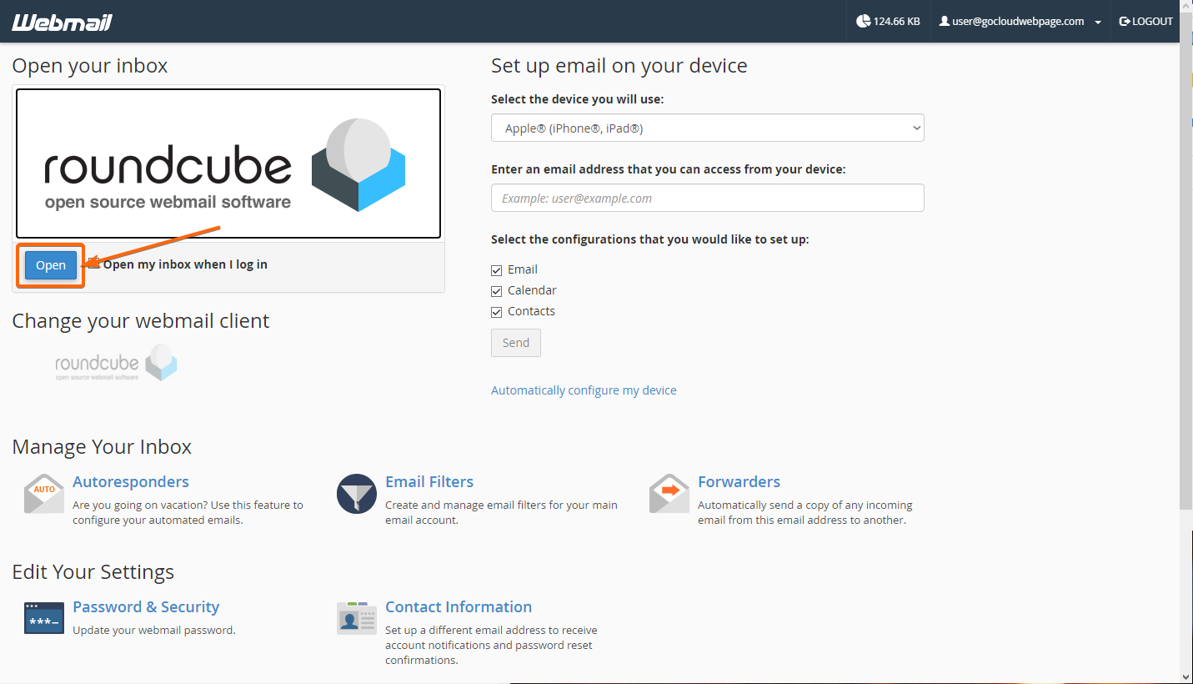Click the disk usage pie chart icon
The image size is (1193, 684).
tap(863, 21)
